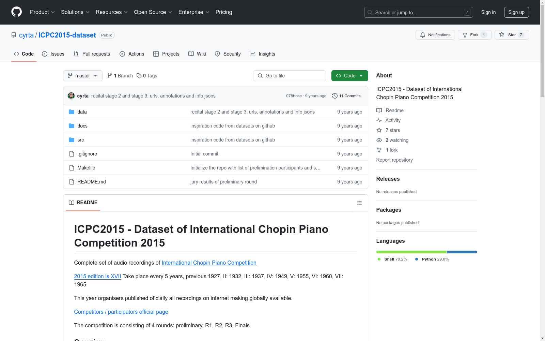The width and height of the screenshot is (545, 341).
Task: Click the GitHub logo icon
Action: tap(16, 12)
